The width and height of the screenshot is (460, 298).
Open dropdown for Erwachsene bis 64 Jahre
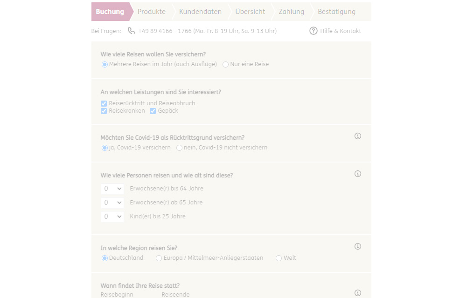(x=112, y=189)
